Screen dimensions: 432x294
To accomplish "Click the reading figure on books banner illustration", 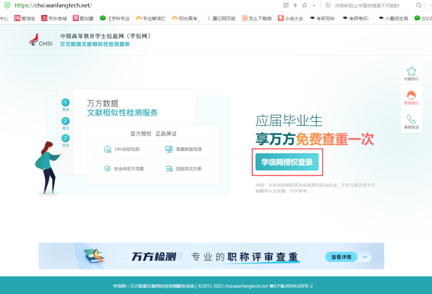I will point(94,256).
